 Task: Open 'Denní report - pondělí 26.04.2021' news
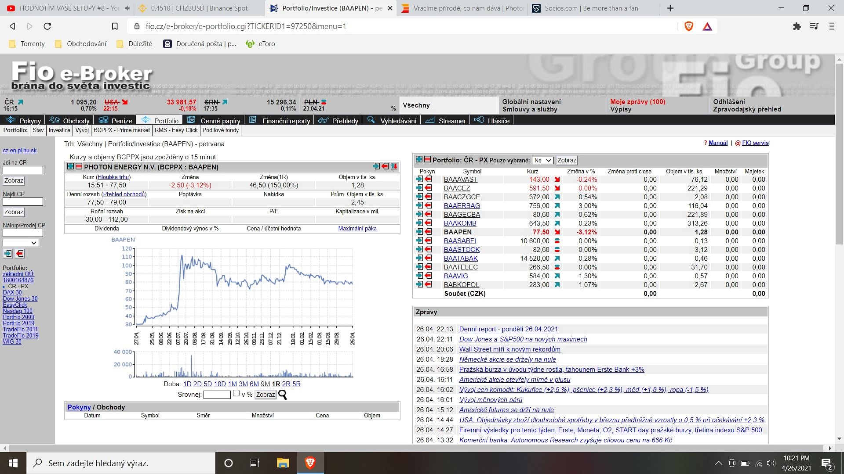pos(509,329)
